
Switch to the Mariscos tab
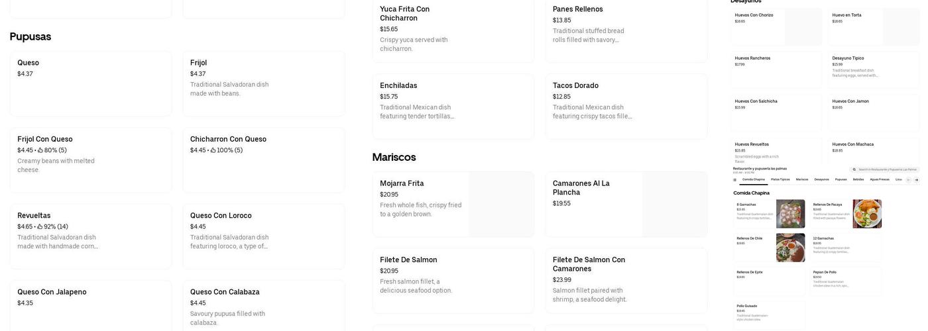(802, 179)
